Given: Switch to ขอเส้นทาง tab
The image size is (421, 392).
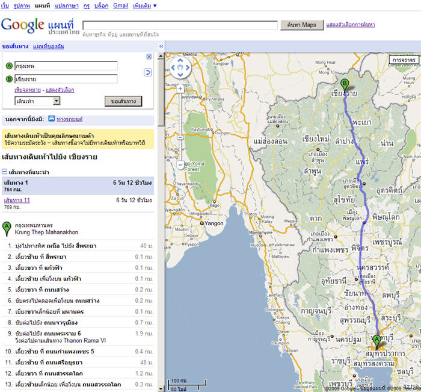Looking at the screenshot, I should (x=15, y=46).
